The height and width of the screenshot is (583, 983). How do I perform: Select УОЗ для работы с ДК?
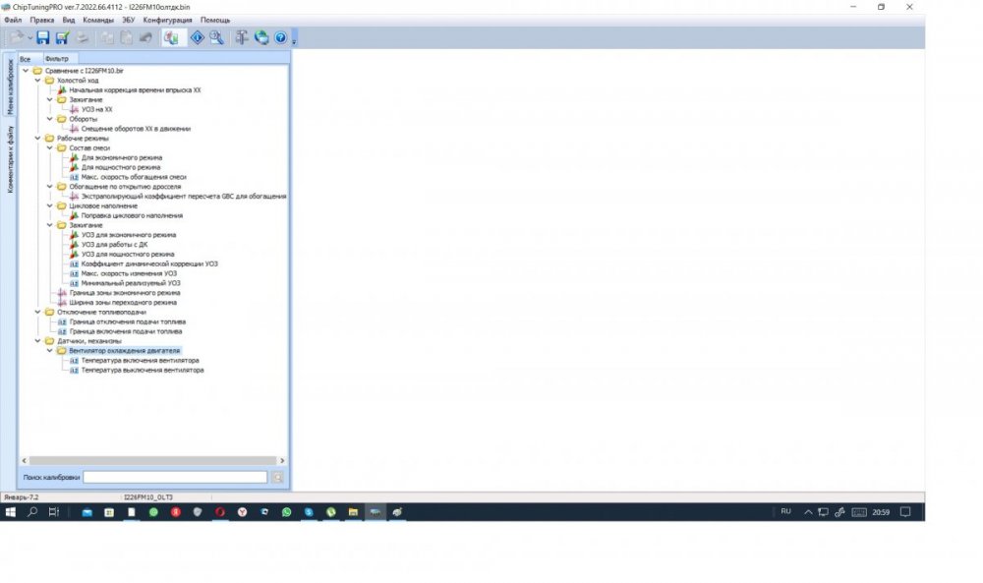click(x=114, y=245)
